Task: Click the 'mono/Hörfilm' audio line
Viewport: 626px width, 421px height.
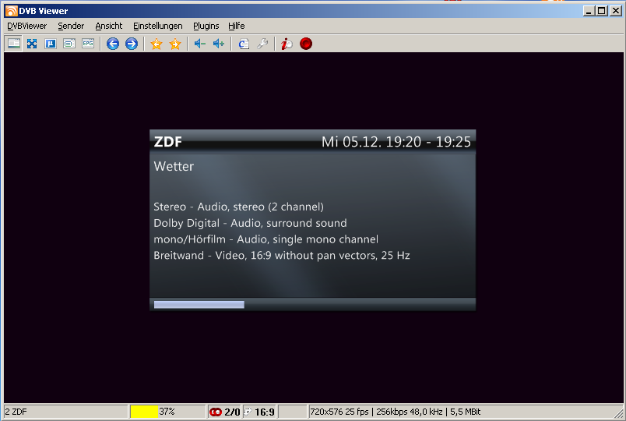Action: coord(266,239)
